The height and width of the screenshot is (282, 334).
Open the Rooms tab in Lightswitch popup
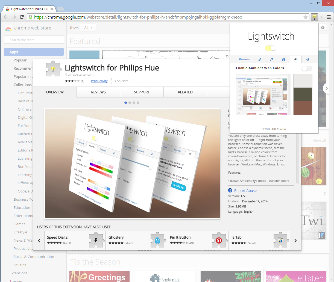[x=244, y=59]
